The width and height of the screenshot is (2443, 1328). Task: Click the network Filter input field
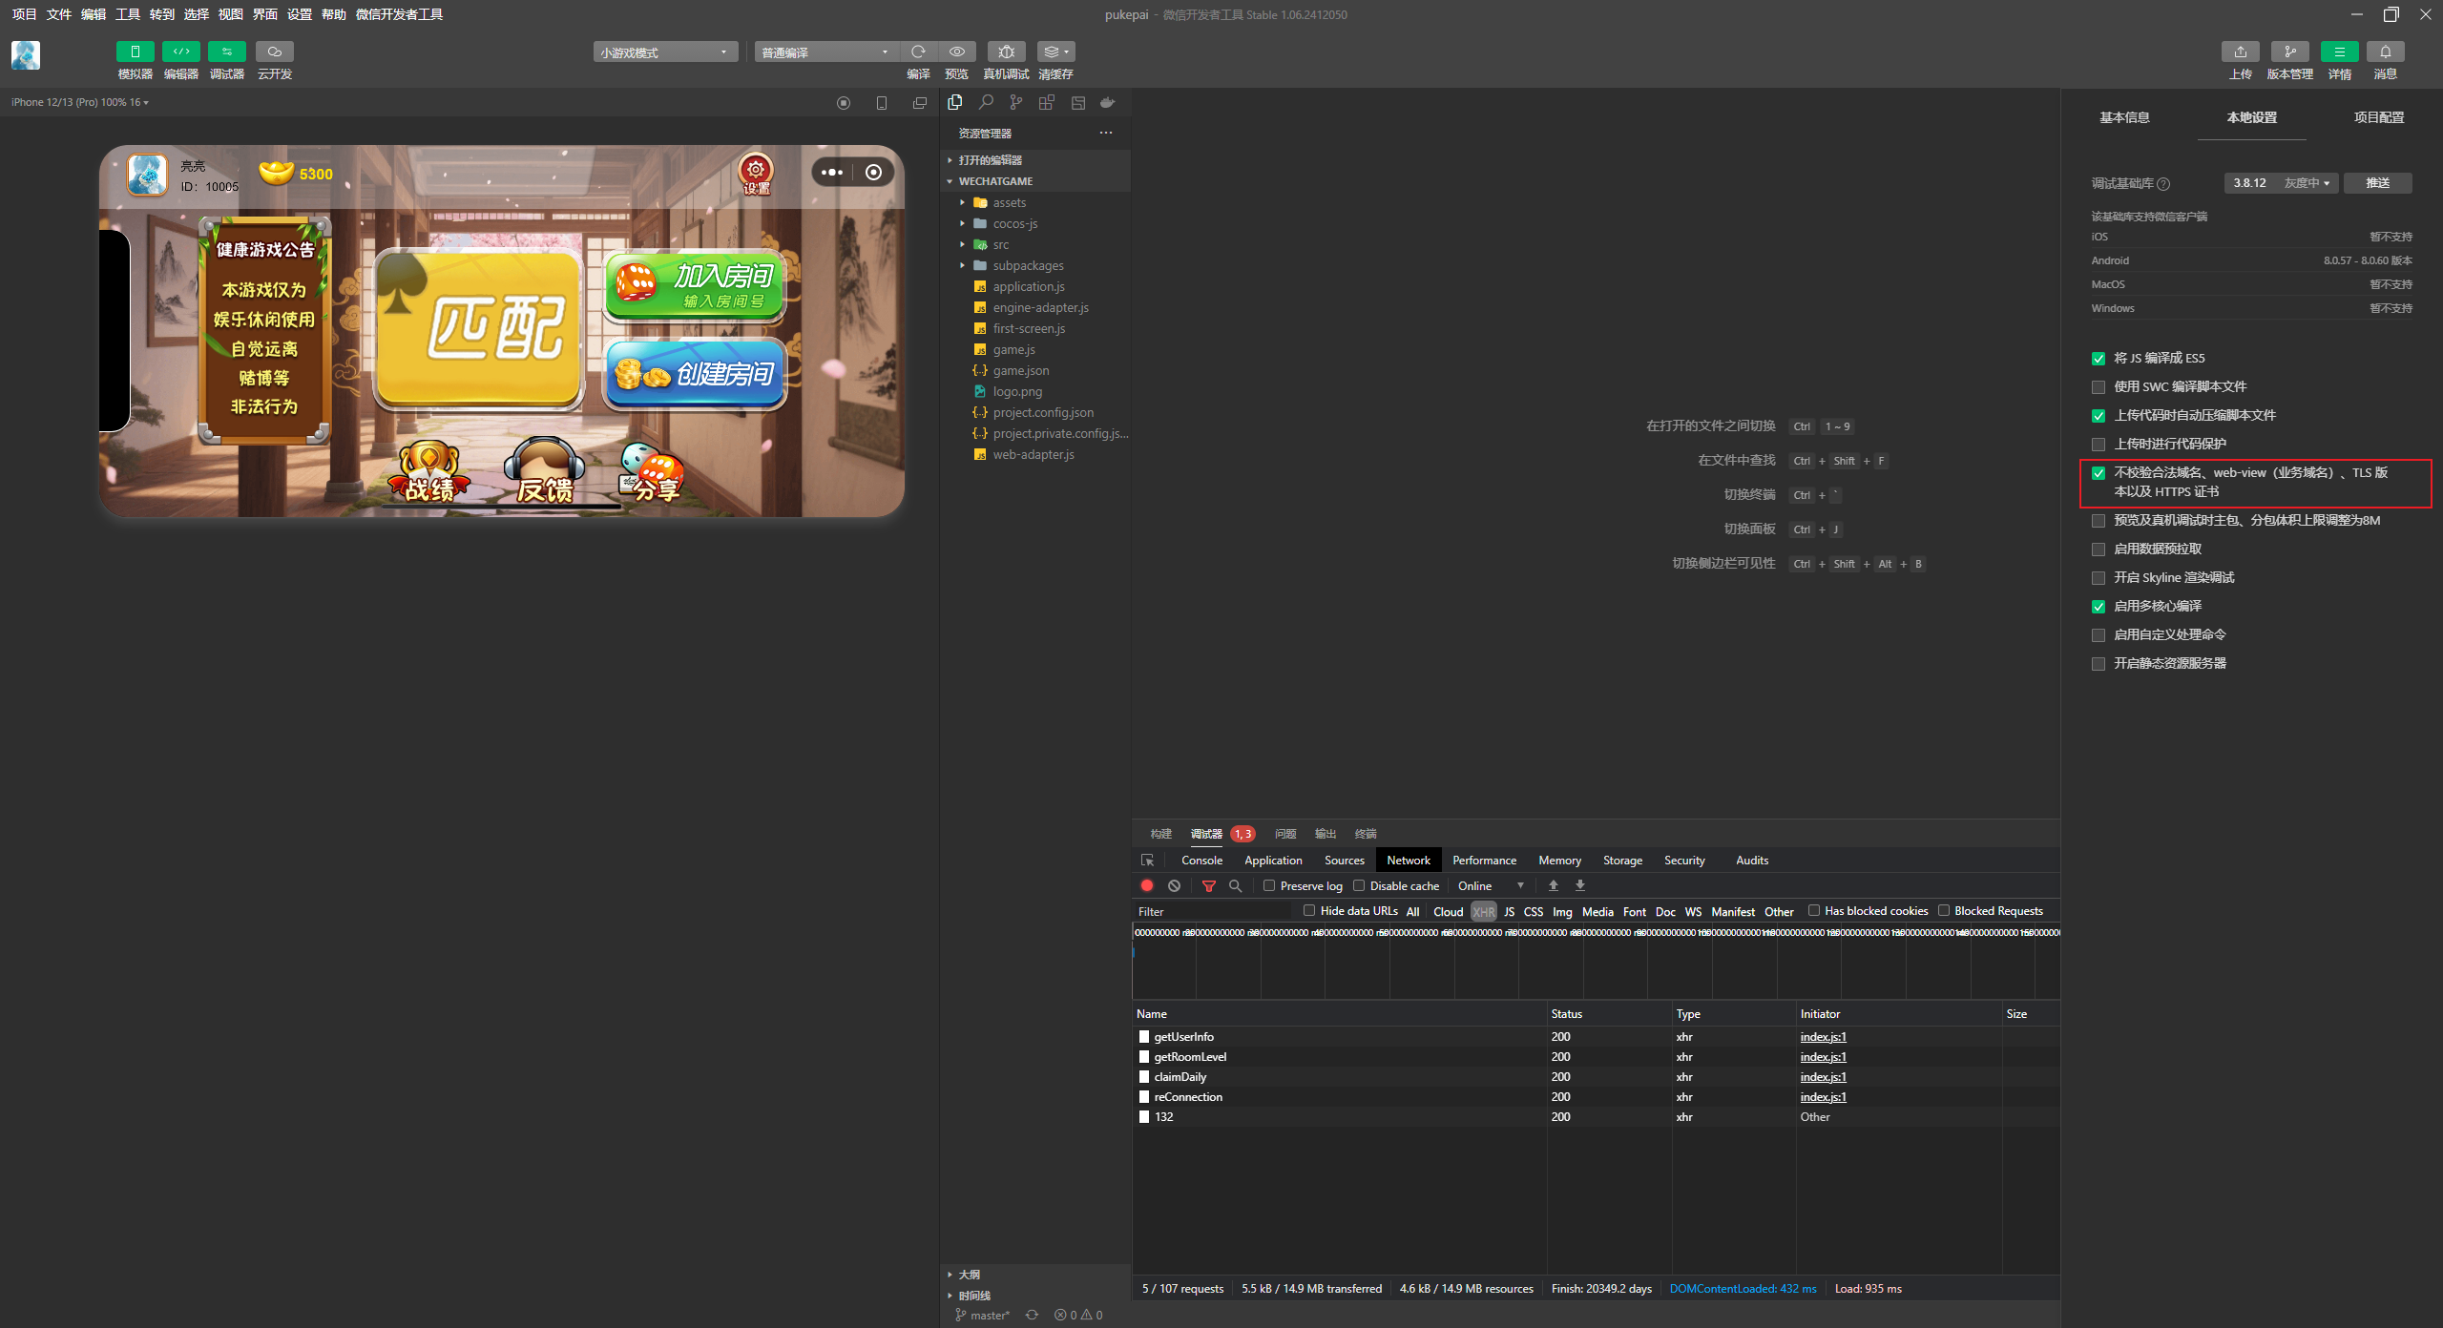pos(1212,911)
